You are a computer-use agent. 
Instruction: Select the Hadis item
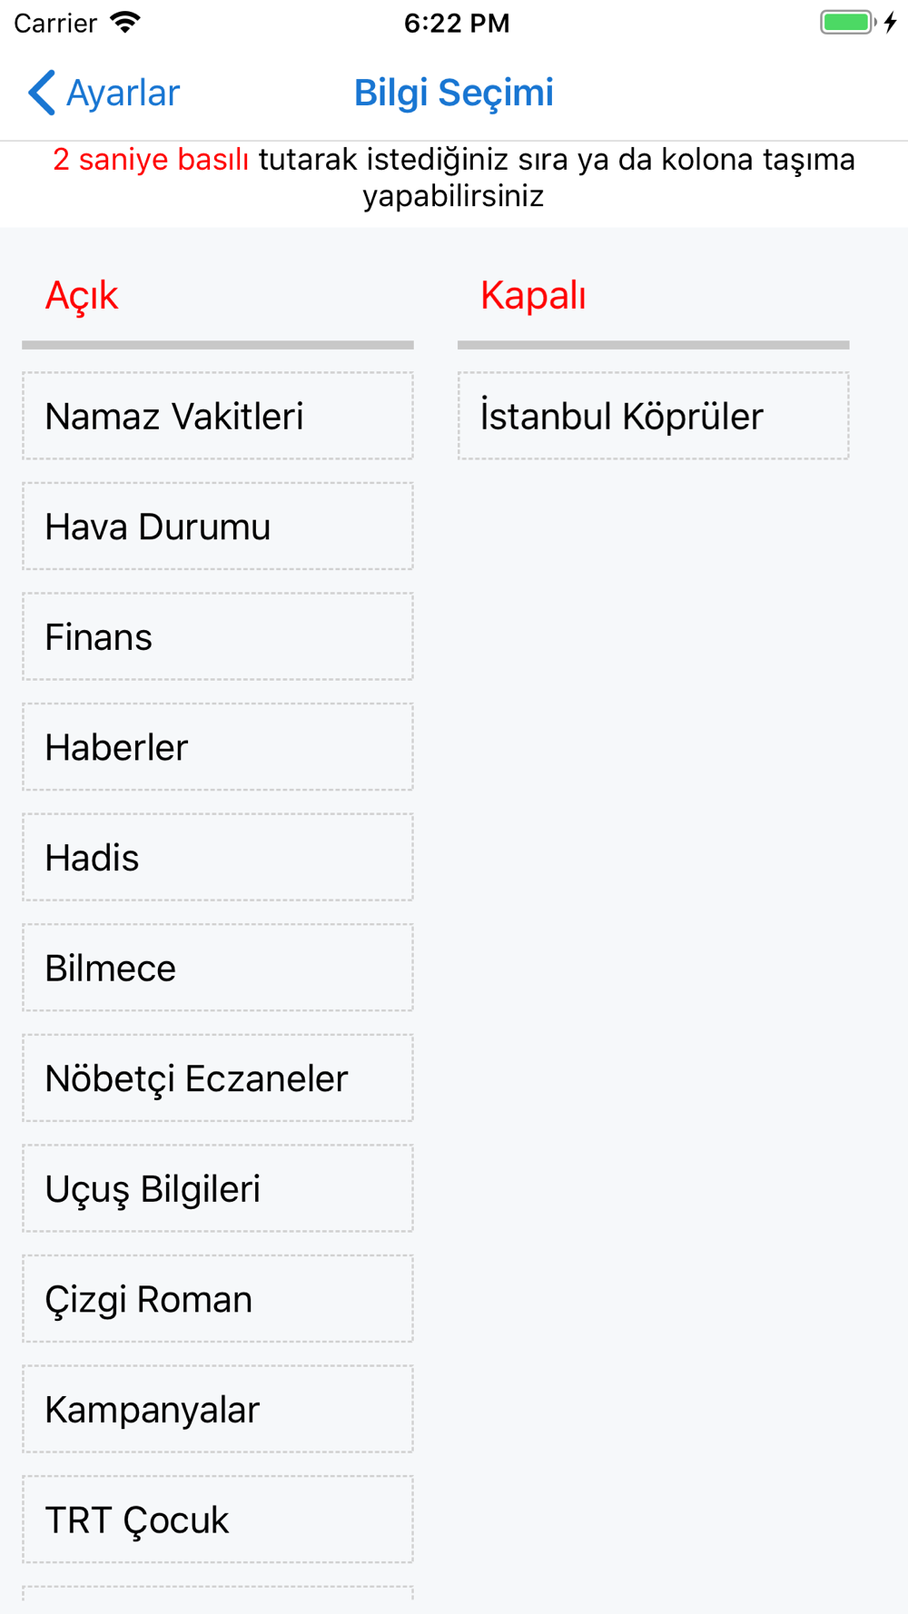pyautogui.click(x=218, y=857)
